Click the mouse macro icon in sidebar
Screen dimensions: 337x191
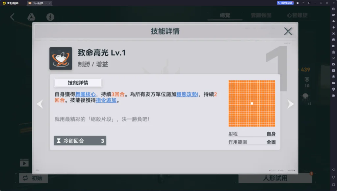coord(334,40)
